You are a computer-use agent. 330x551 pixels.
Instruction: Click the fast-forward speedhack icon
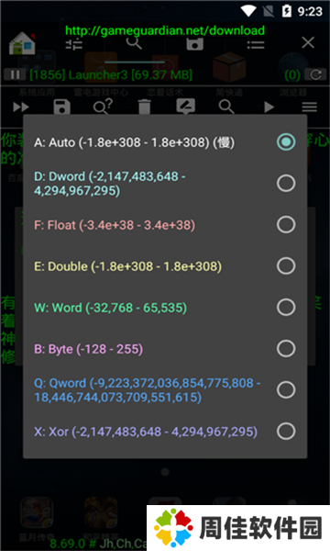click(x=21, y=107)
